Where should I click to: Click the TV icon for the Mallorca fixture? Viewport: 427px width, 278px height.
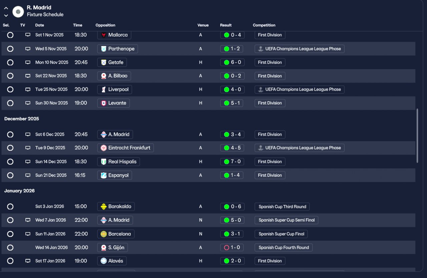coord(28,35)
